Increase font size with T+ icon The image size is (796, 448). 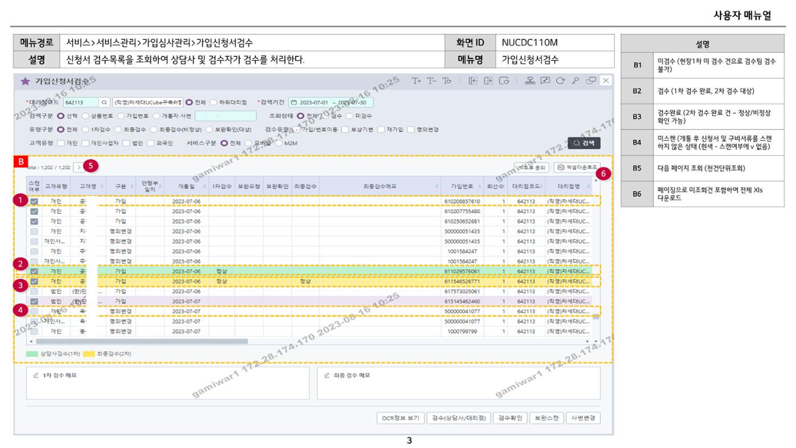pyautogui.click(x=418, y=81)
